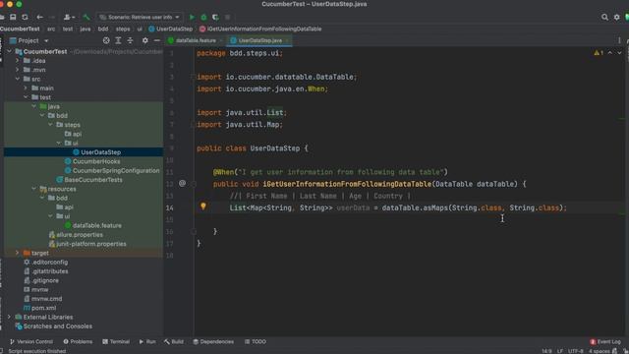Viewport: 629px width, 354px height.
Task: Open the Terminal tool window
Action: coord(116,342)
